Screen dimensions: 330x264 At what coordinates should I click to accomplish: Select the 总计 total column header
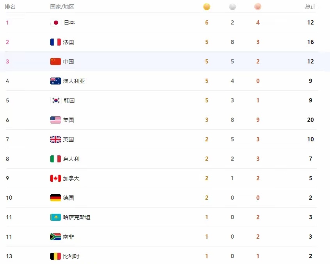310,7
